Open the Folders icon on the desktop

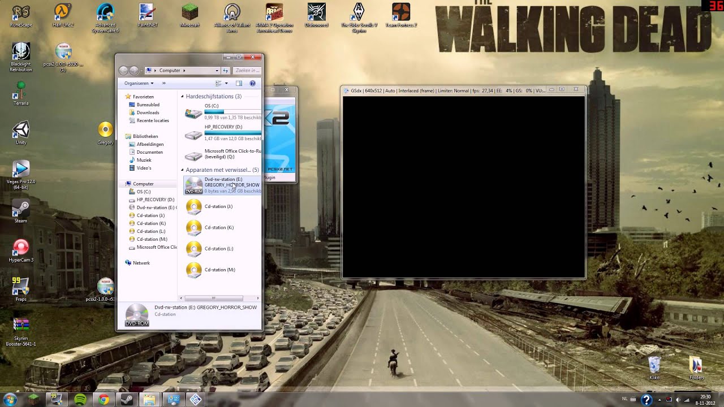point(696,368)
